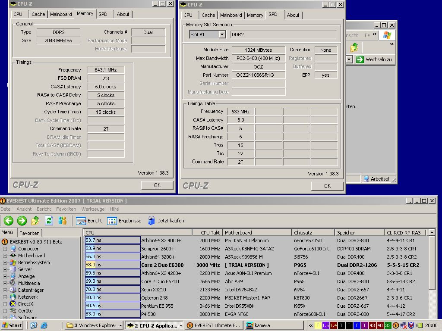The image size is (442, 331).
Task: Click the users icon in EVEREST toolbar
Action: coord(62,221)
